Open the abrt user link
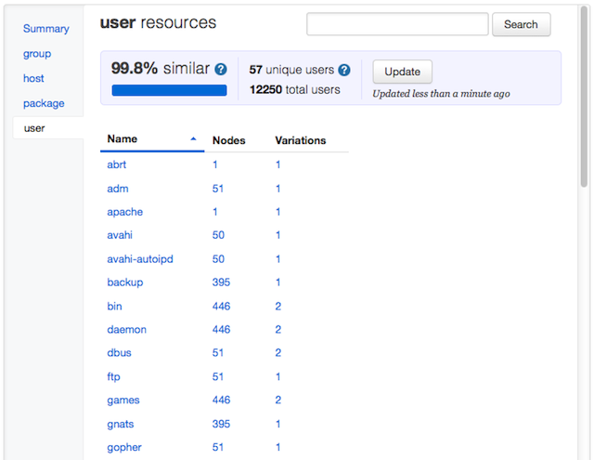 117,164
